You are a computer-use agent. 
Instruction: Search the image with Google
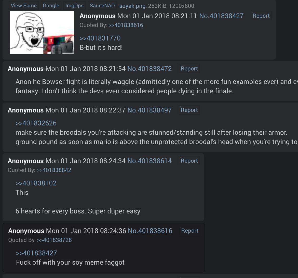[x=51, y=6]
